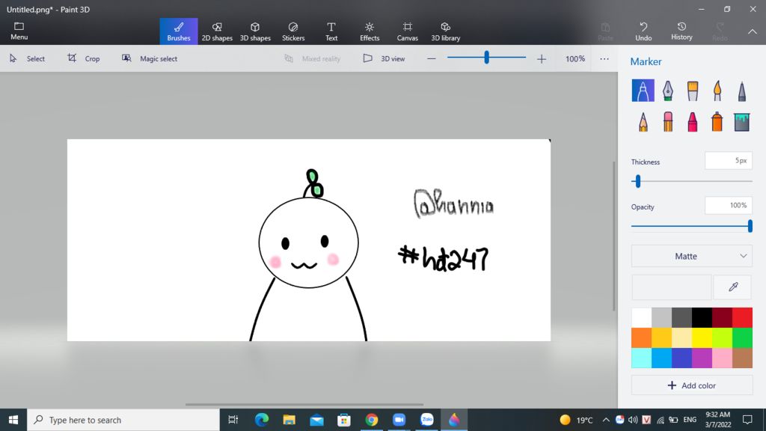Select the Spray can brush
Viewport: 766px width, 431px height.
tap(717, 122)
